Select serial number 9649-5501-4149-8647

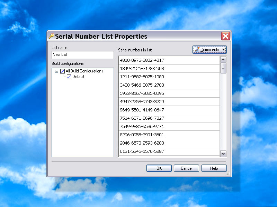click(x=169, y=110)
